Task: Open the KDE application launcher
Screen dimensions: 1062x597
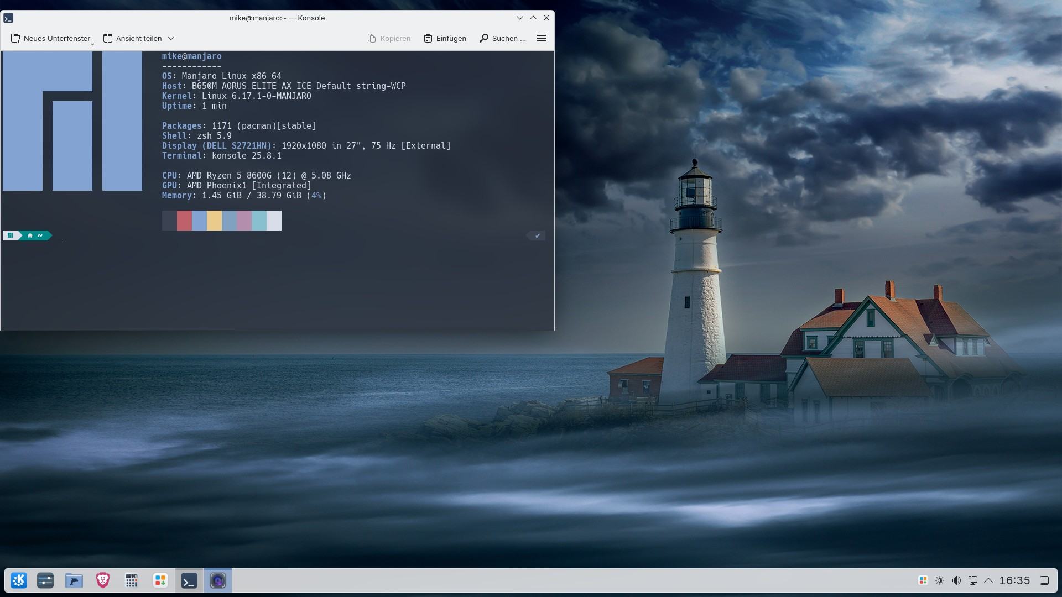Action: pos(19,580)
